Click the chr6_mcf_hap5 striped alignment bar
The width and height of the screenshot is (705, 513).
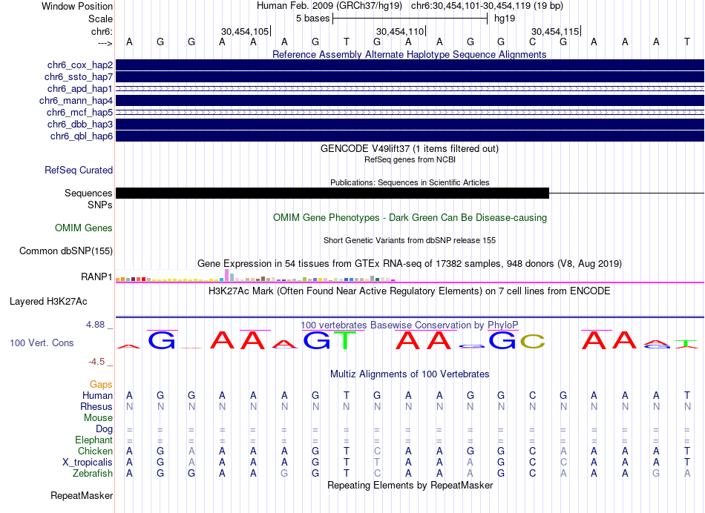(x=410, y=112)
